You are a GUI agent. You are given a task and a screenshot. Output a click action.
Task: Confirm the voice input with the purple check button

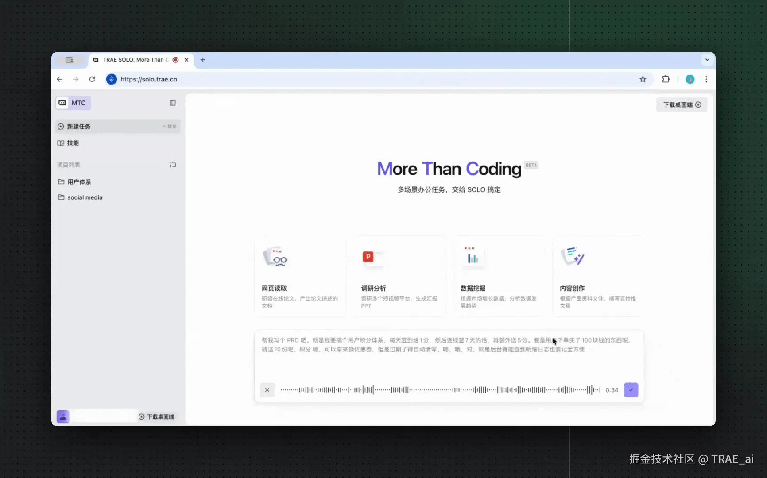tap(631, 390)
